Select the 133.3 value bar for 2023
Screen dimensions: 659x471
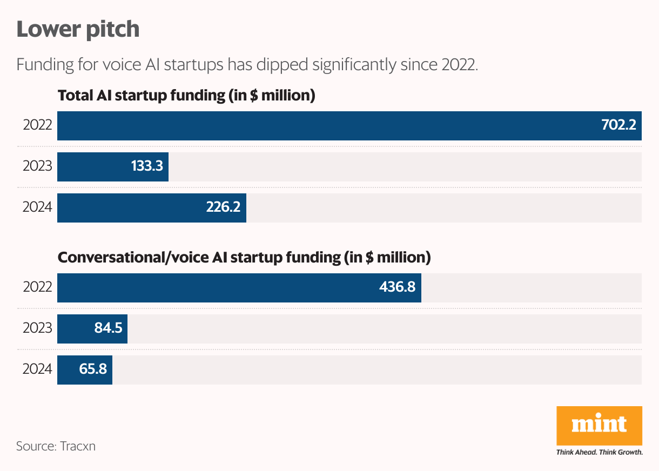pos(113,167)
